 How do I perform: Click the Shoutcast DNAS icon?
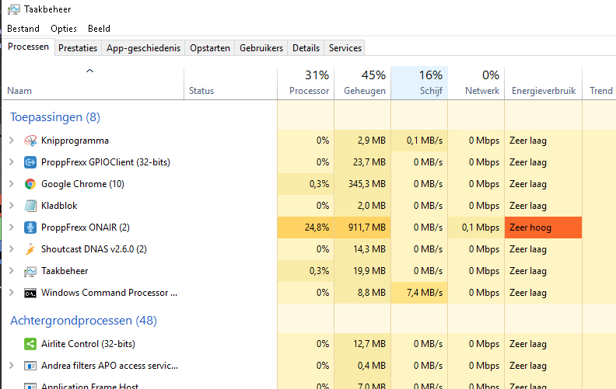(30, 249)
